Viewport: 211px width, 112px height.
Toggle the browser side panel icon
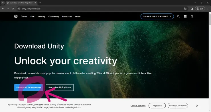coord(192,9)
